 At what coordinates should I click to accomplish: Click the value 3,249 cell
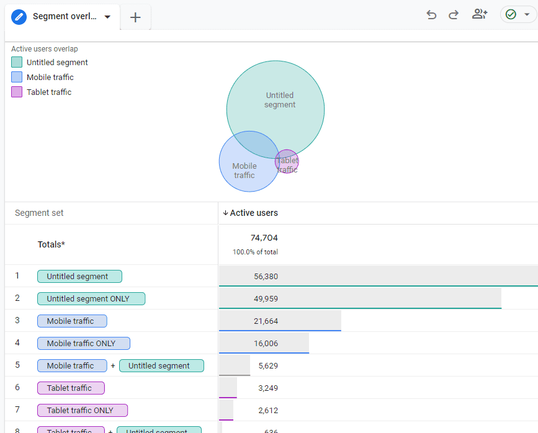click(x=268, y=388)
